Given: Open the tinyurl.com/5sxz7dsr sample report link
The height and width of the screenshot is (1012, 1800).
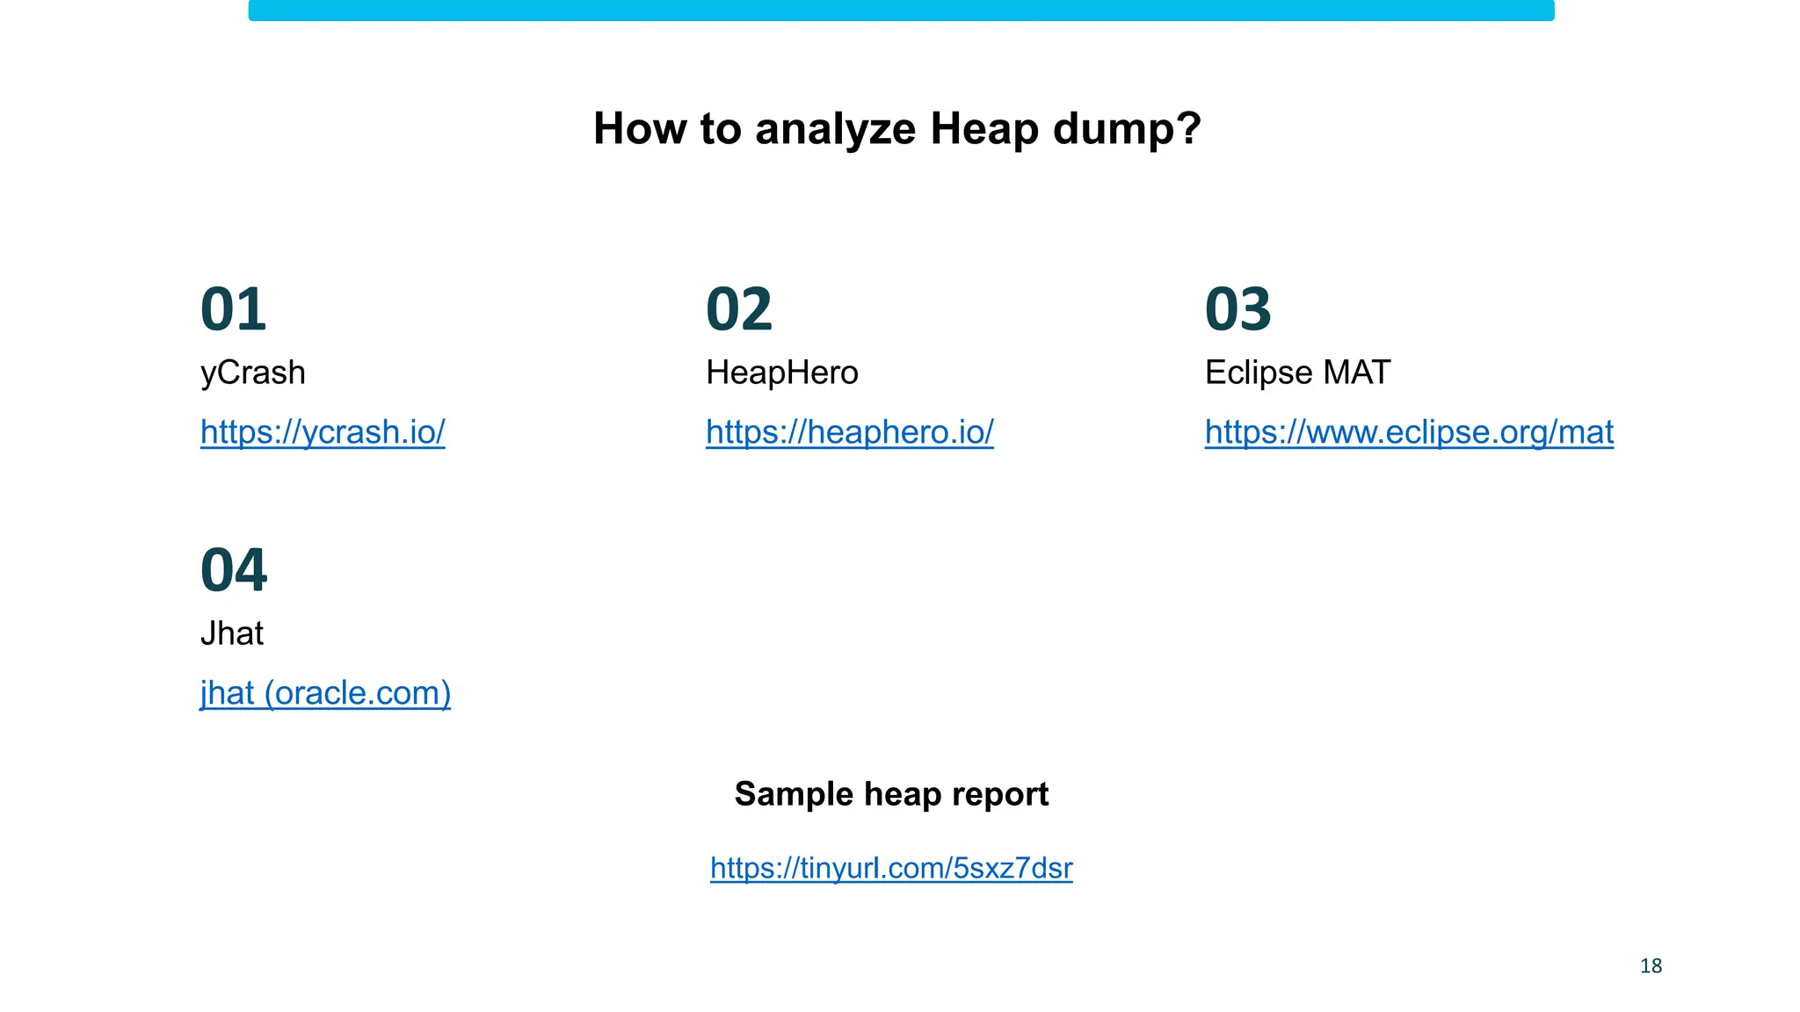Looking at the screenshot, I should tap(891, 868).
